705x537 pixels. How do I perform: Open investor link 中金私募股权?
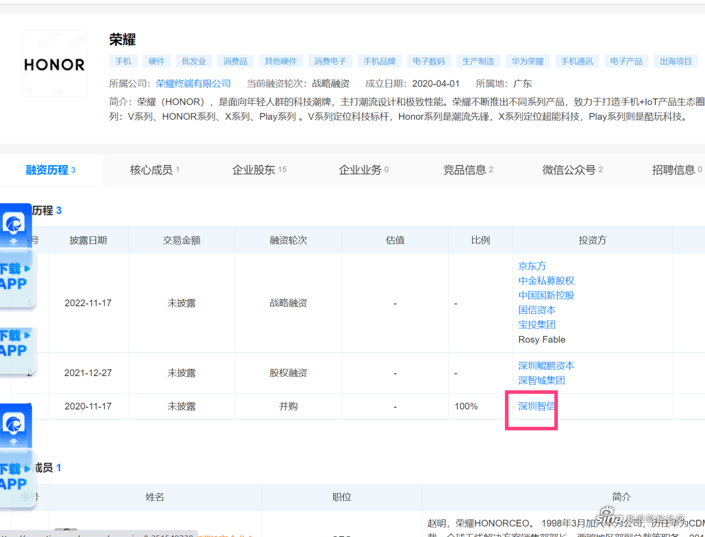point(546,281)
